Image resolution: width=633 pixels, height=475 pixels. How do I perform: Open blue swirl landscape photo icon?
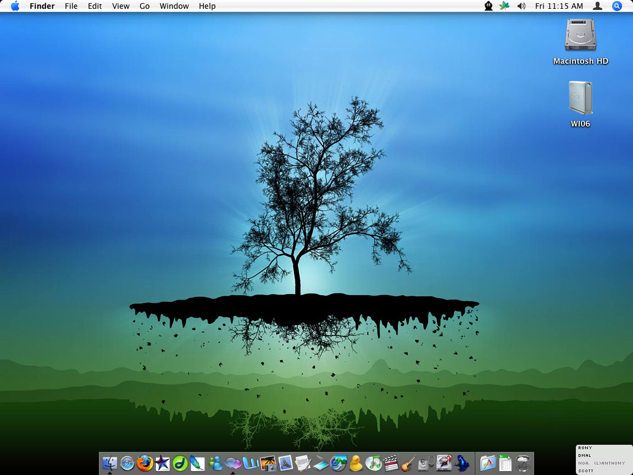[x=338, y=463]
